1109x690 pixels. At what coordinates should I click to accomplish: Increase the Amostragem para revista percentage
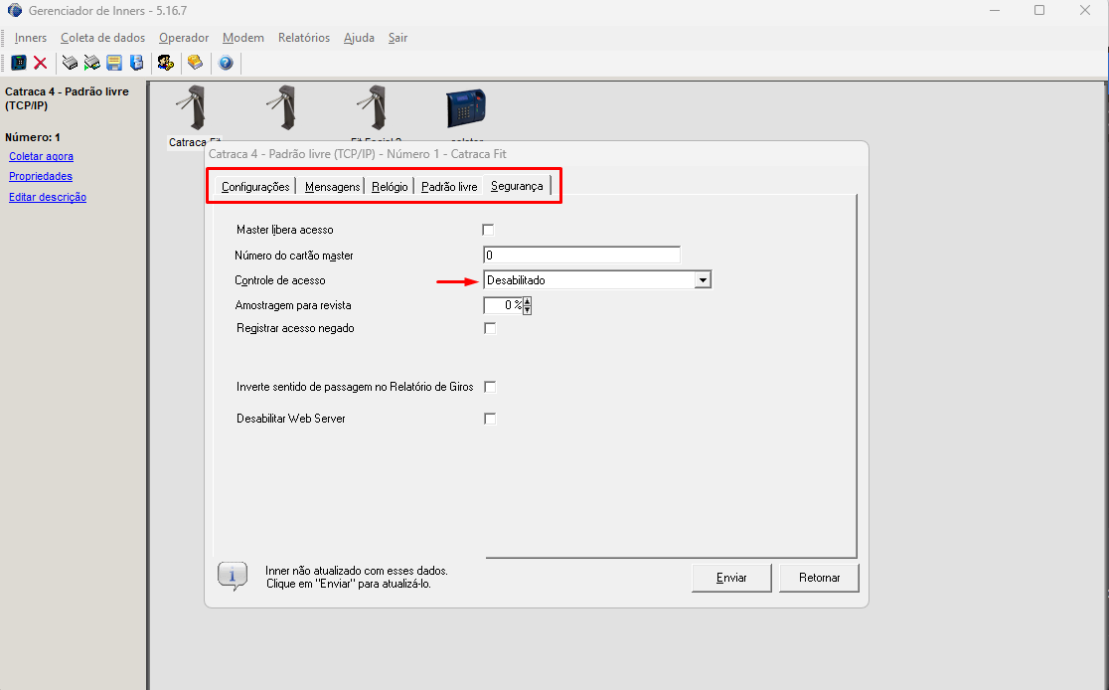click(527, 301)
